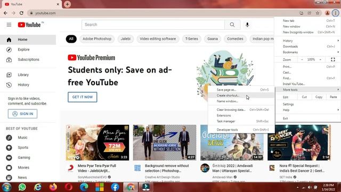Viewport: 341px width, 192px height.
Task: Select the Comedies filter chip
Action: (235, 39)
